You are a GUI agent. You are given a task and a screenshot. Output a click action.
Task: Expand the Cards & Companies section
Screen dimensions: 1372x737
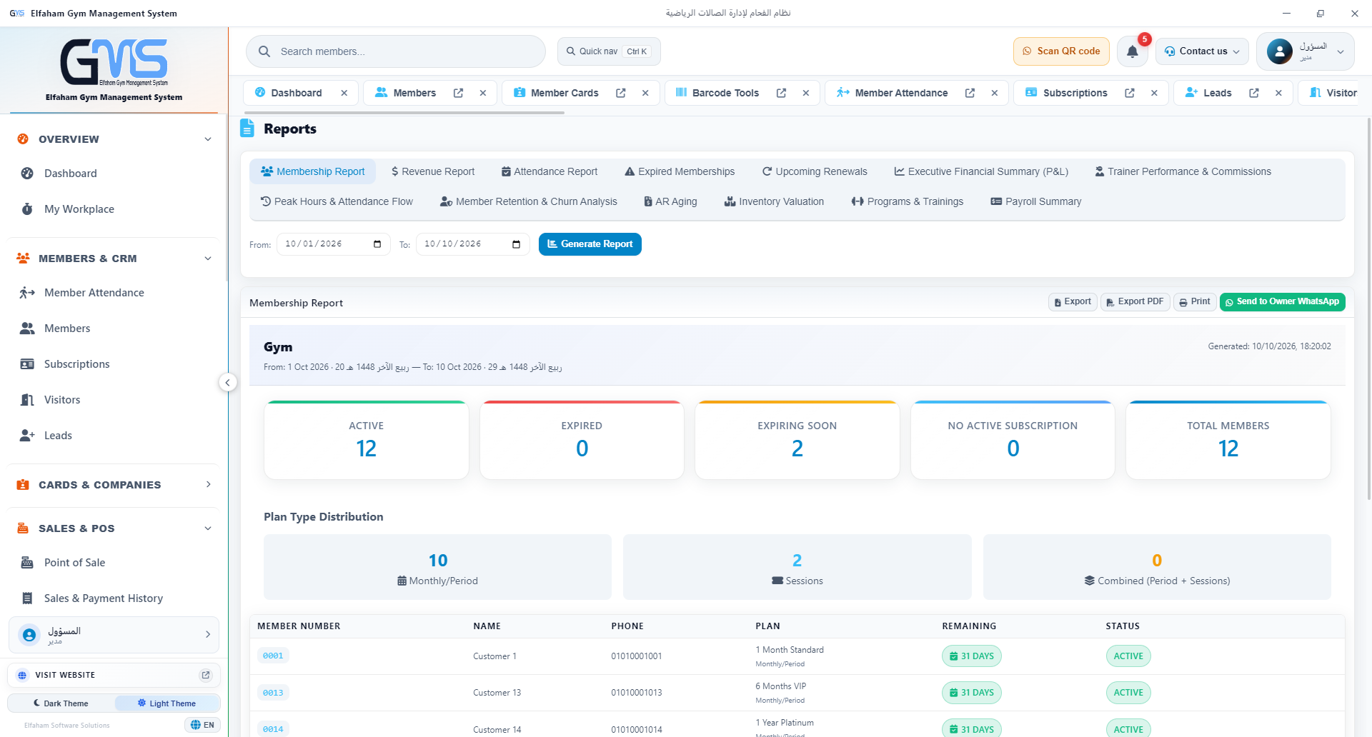tap(114, 485)
